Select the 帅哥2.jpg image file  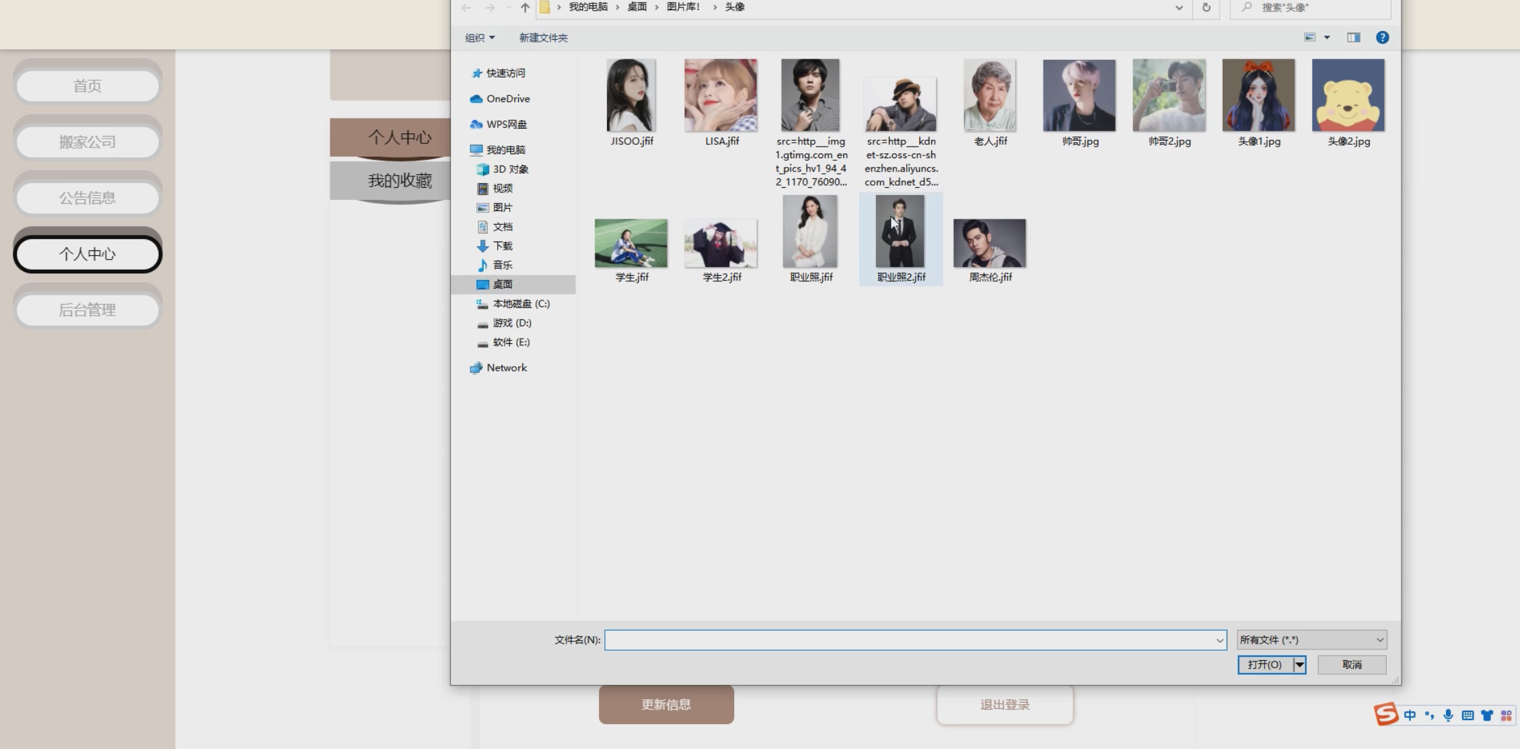coord(1169,103)
